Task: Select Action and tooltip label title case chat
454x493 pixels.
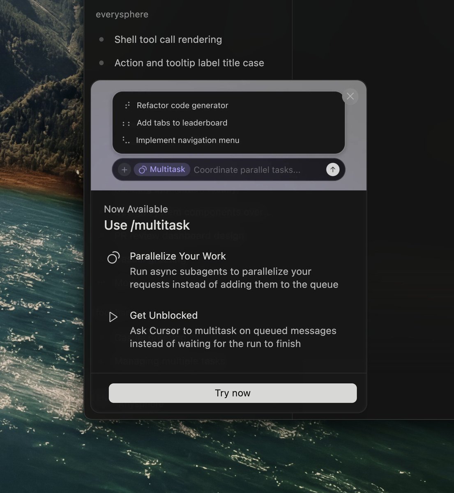Action: [x=189, y=63]
